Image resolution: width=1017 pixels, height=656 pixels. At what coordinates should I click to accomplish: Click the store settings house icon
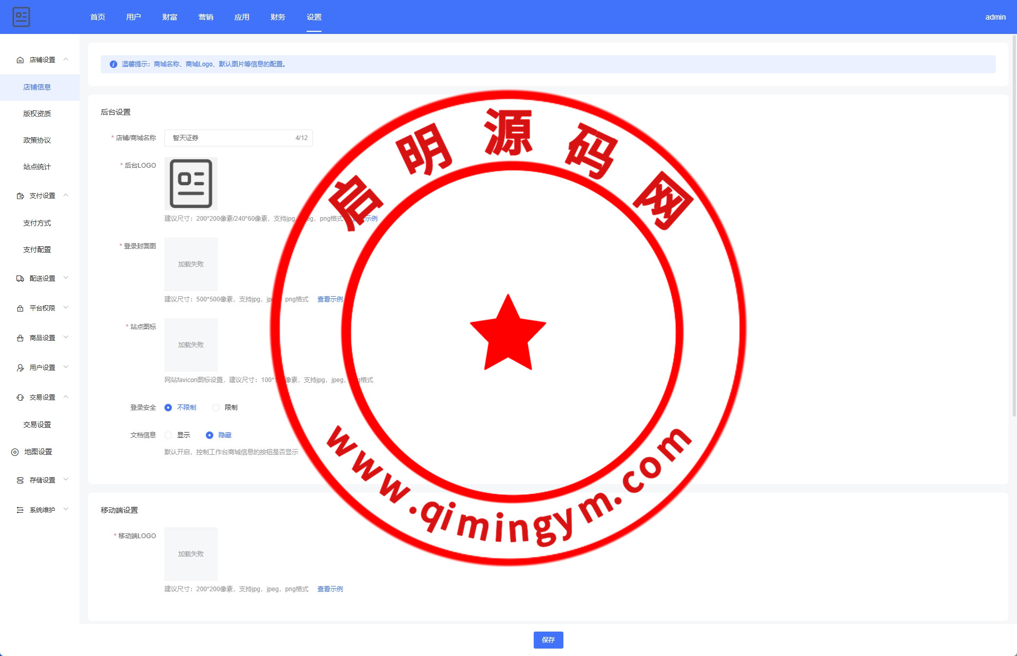click(20, 60)
